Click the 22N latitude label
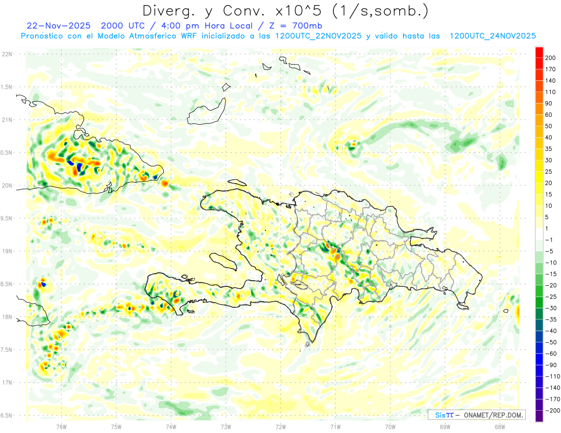561x433 pixels. point(7,54)
